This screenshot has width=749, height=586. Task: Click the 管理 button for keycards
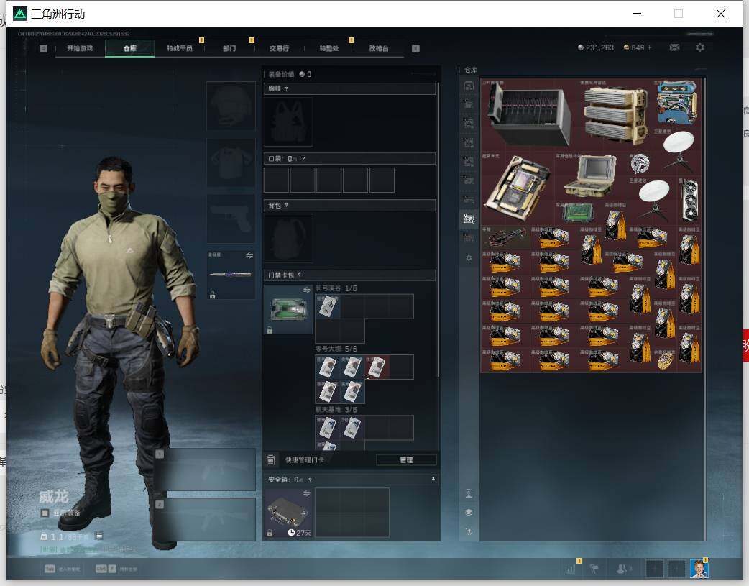click(406, 460)
